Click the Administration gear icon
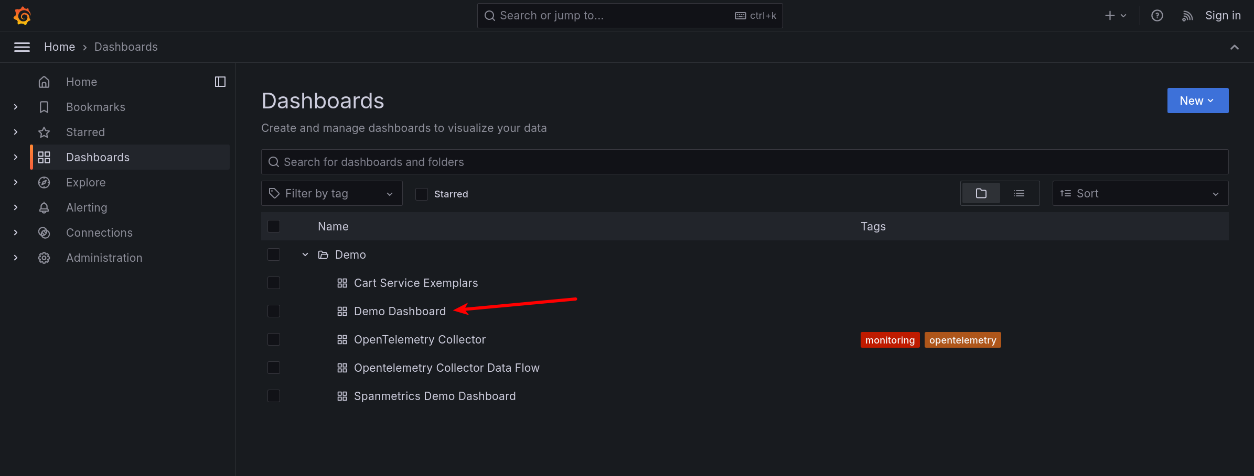This screenshot has height=476, width=1254. click(x=44, y=258)
